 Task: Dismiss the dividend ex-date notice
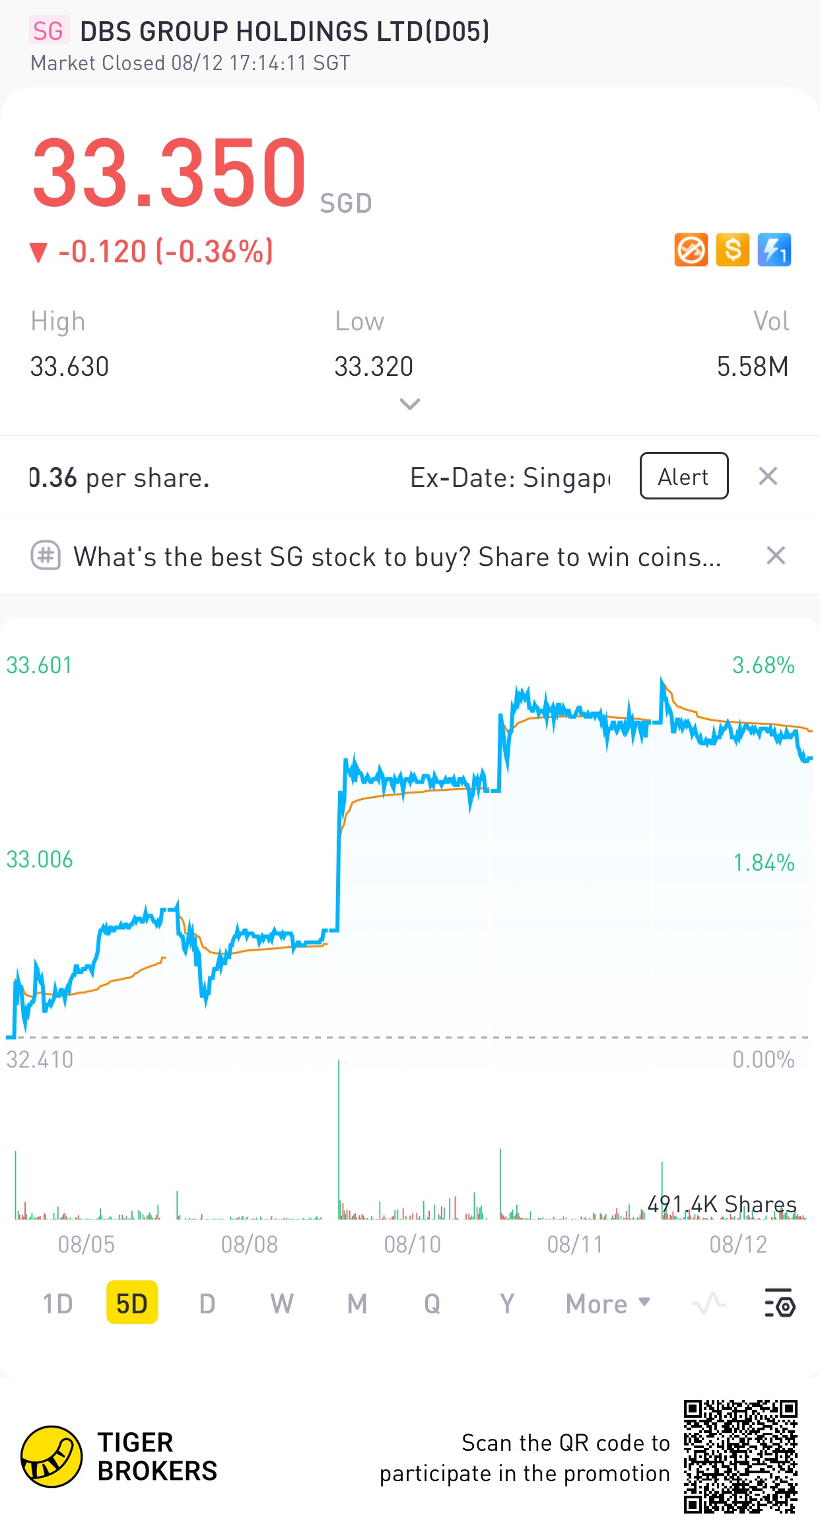coord(768,476)
